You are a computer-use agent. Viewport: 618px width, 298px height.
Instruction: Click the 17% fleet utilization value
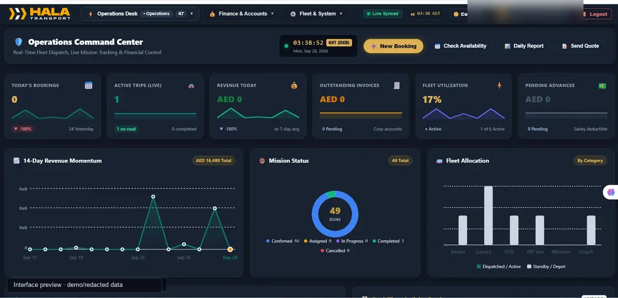click(432, 99)
